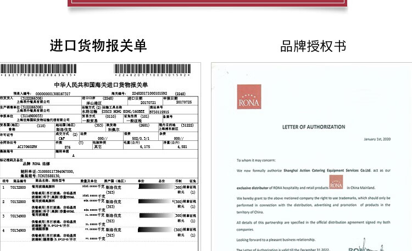The image size is (412, 251).
Task: Click the LETTER OF AUTHORIZATION title
Action: tap(314, 127)
